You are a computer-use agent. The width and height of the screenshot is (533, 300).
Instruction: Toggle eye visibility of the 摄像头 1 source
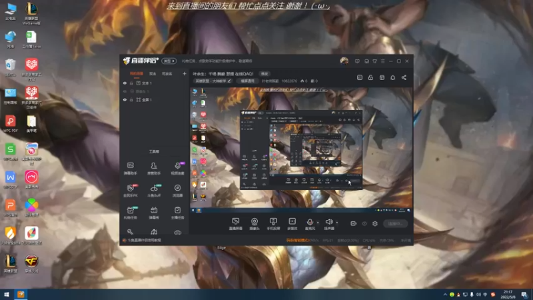click(125, 91)
